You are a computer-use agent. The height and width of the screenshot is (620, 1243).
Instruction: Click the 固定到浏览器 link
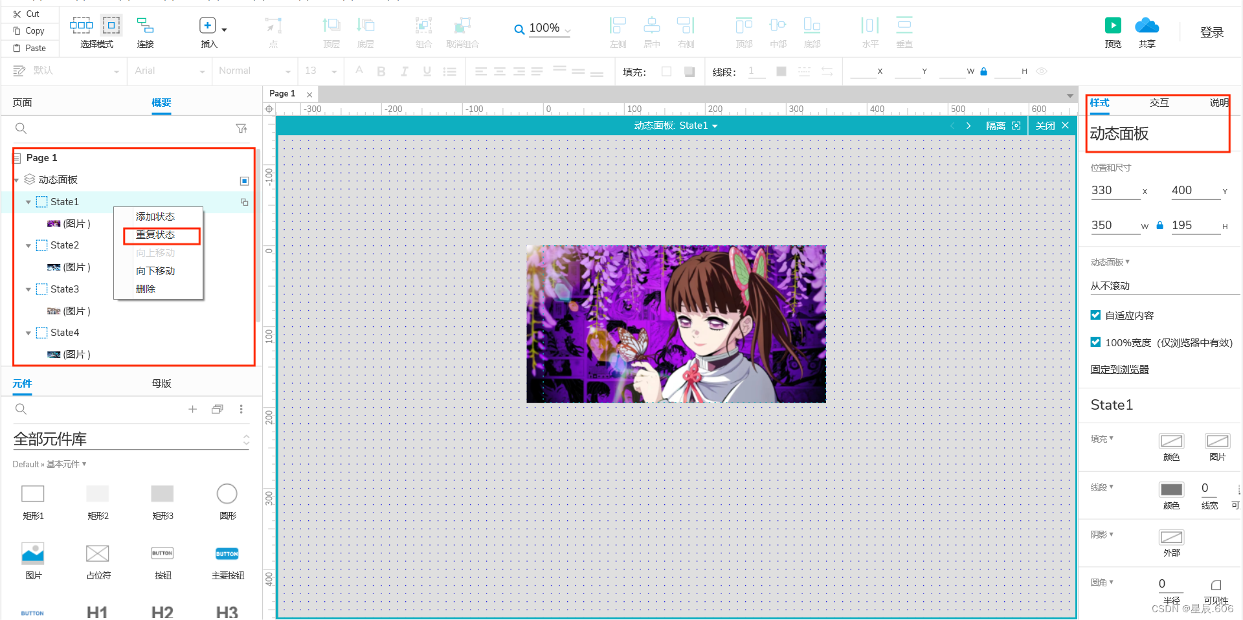[x=1119, y=370]
